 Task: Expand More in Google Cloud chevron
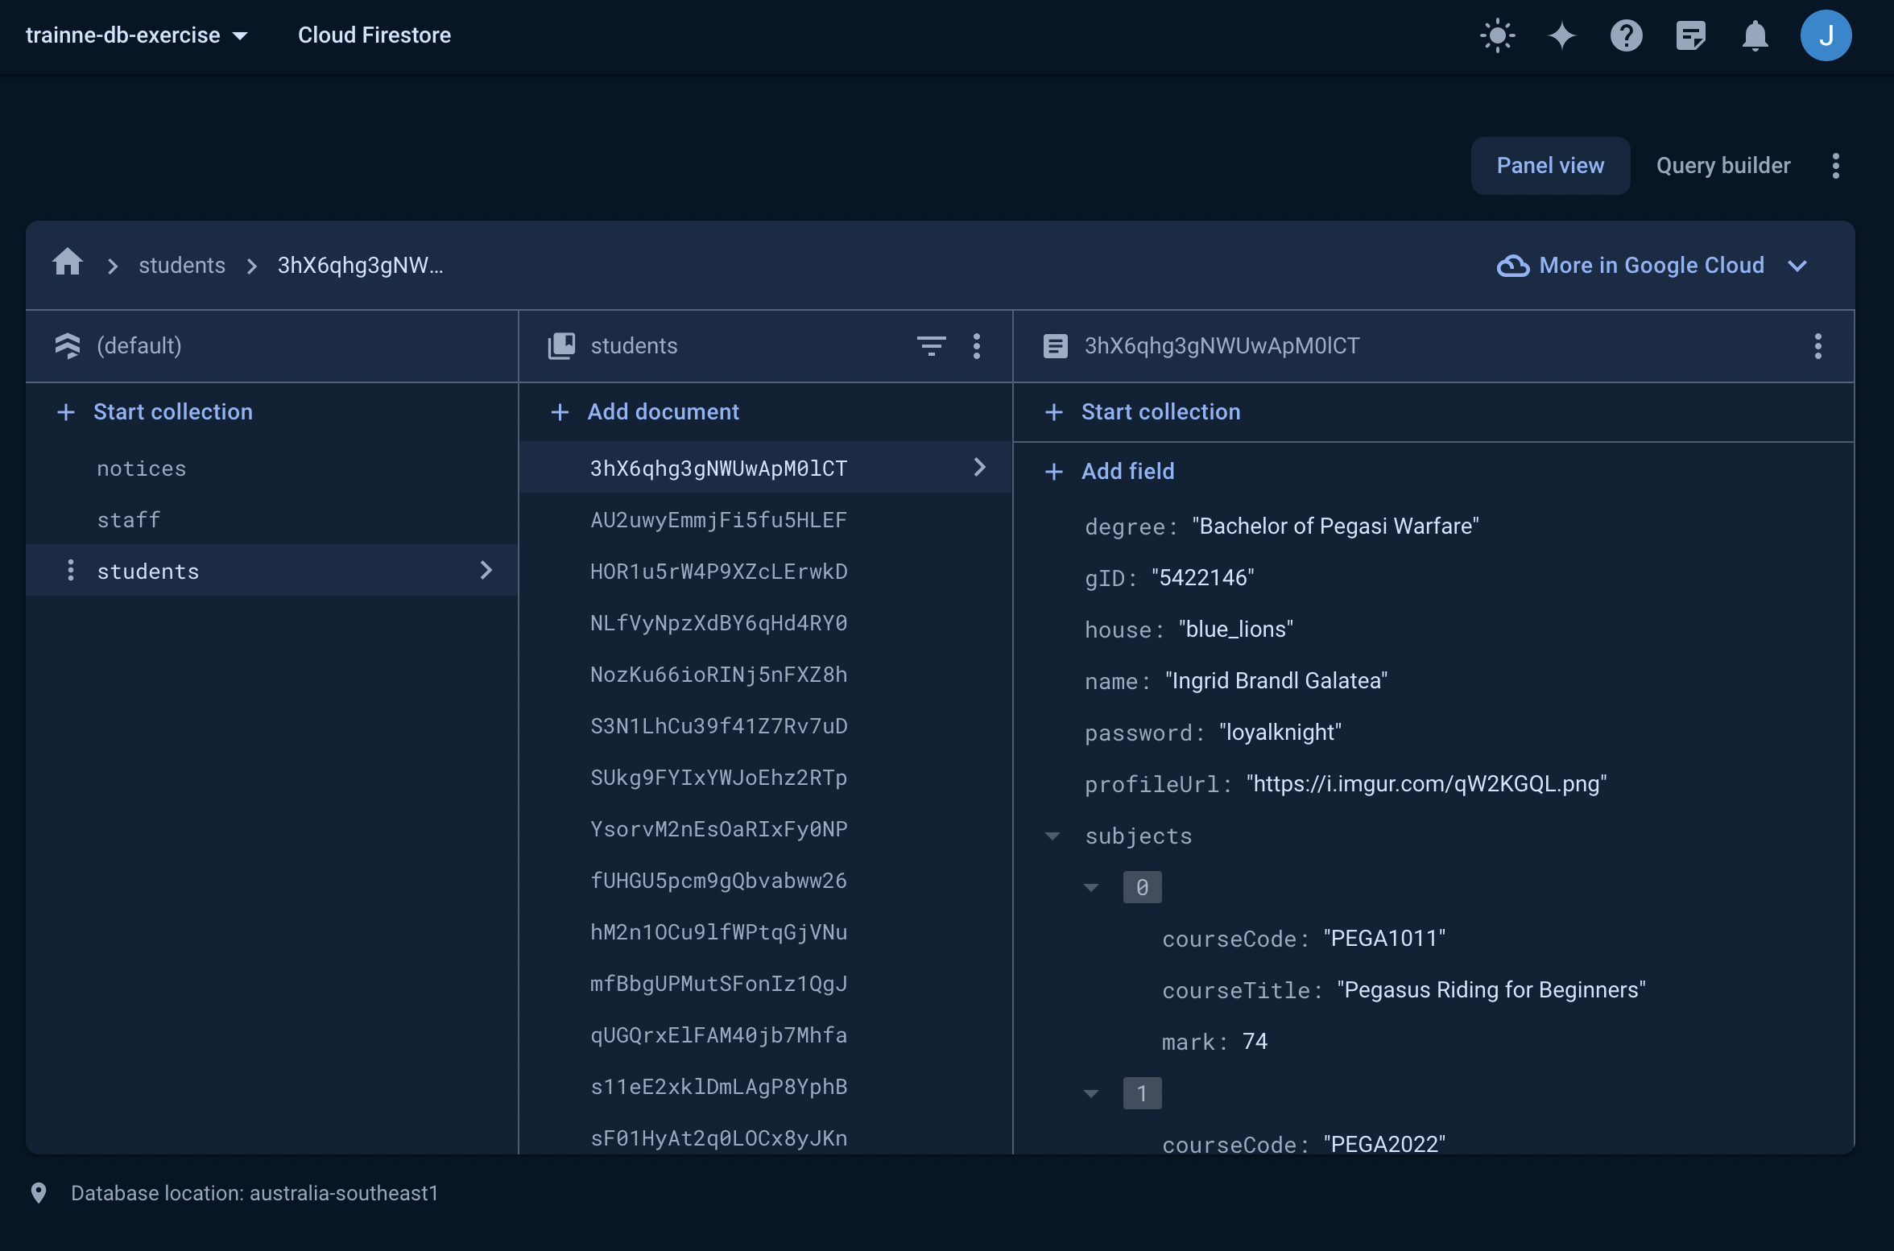pos(1797,266)
